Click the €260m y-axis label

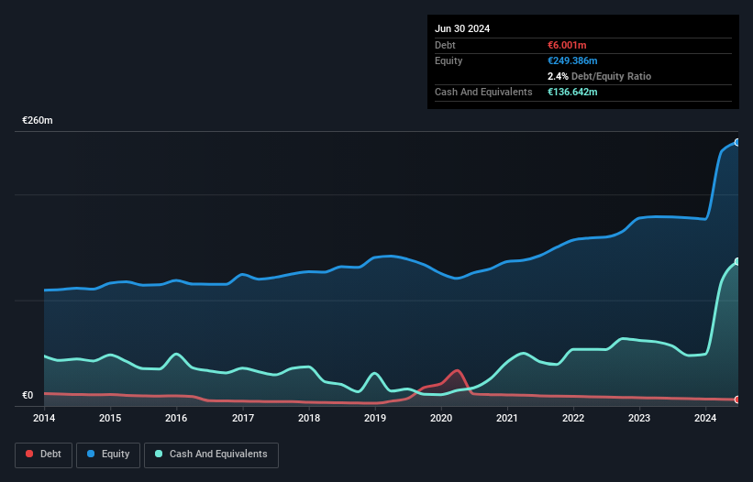click(38, 120)
